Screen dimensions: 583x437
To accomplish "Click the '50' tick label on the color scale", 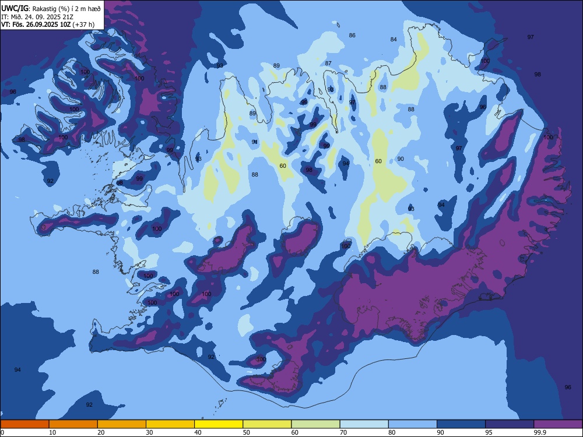I will click(247, 432).
